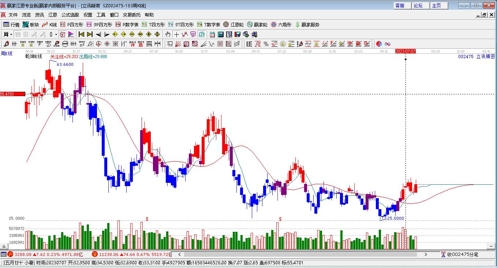Click the hand pan tool
The image size is (497, 268).
tap(168, 34)
